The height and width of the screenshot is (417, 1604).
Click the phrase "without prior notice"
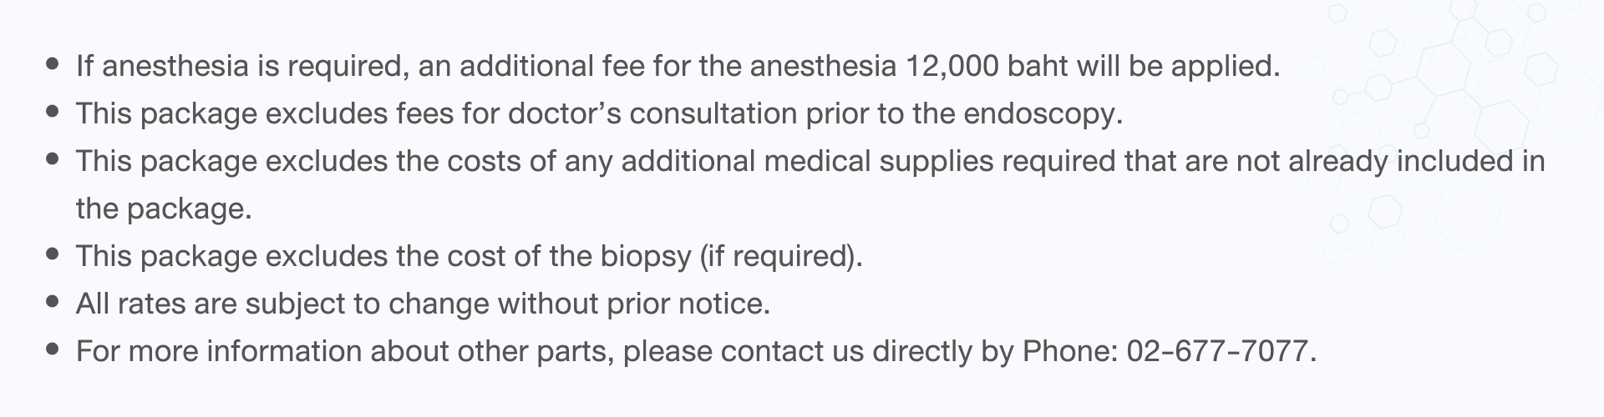(632, 304)
